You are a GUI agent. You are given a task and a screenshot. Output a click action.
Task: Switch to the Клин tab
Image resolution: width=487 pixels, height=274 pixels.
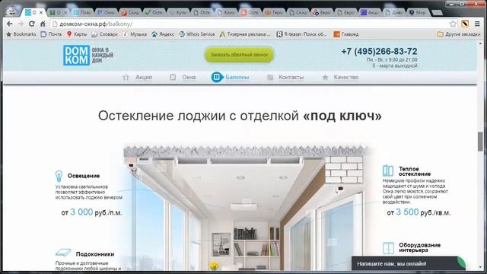pos(227,12)
